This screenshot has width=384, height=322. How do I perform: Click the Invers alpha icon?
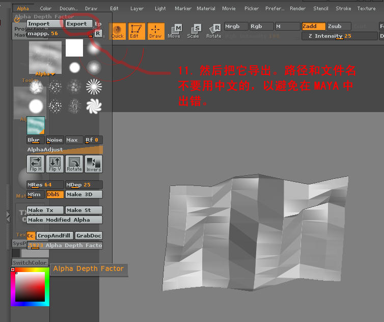point(94,164)
